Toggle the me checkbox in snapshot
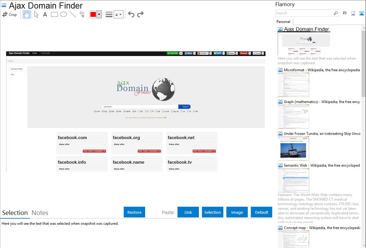The height and width of the screenshot is (248, 366). [194, 112]
